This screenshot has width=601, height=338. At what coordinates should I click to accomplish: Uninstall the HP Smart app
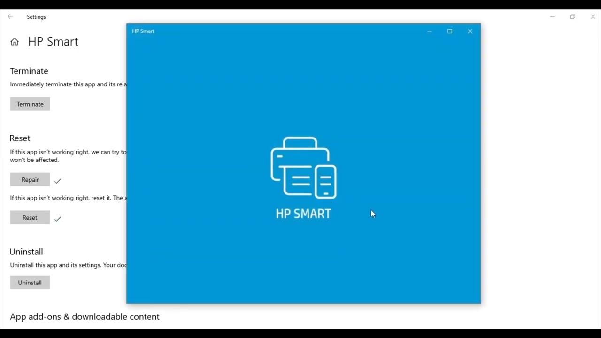coord(30,283)
